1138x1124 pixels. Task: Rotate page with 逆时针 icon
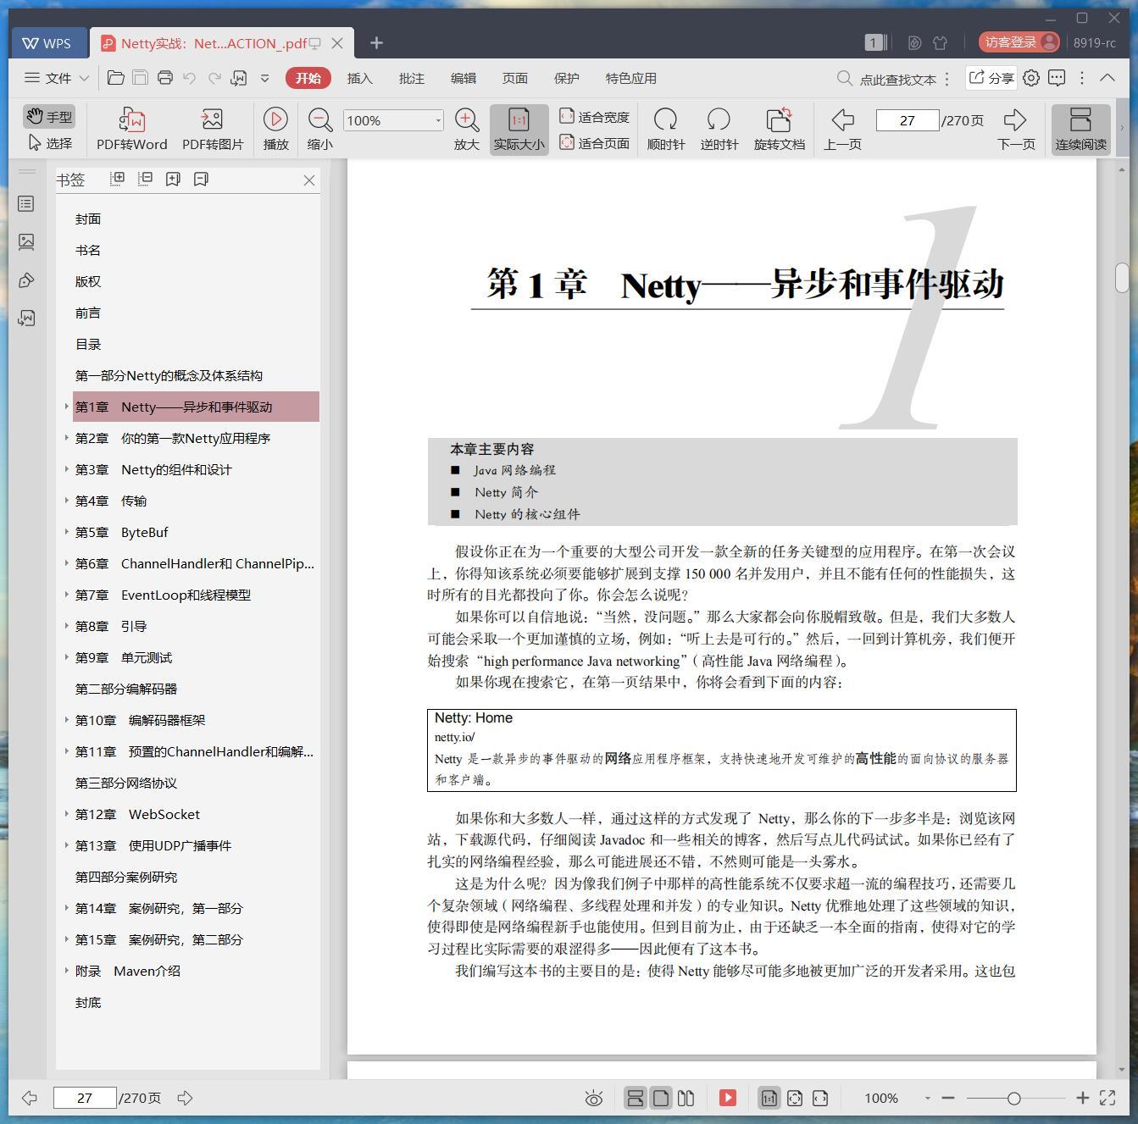[x=719, y=119]
